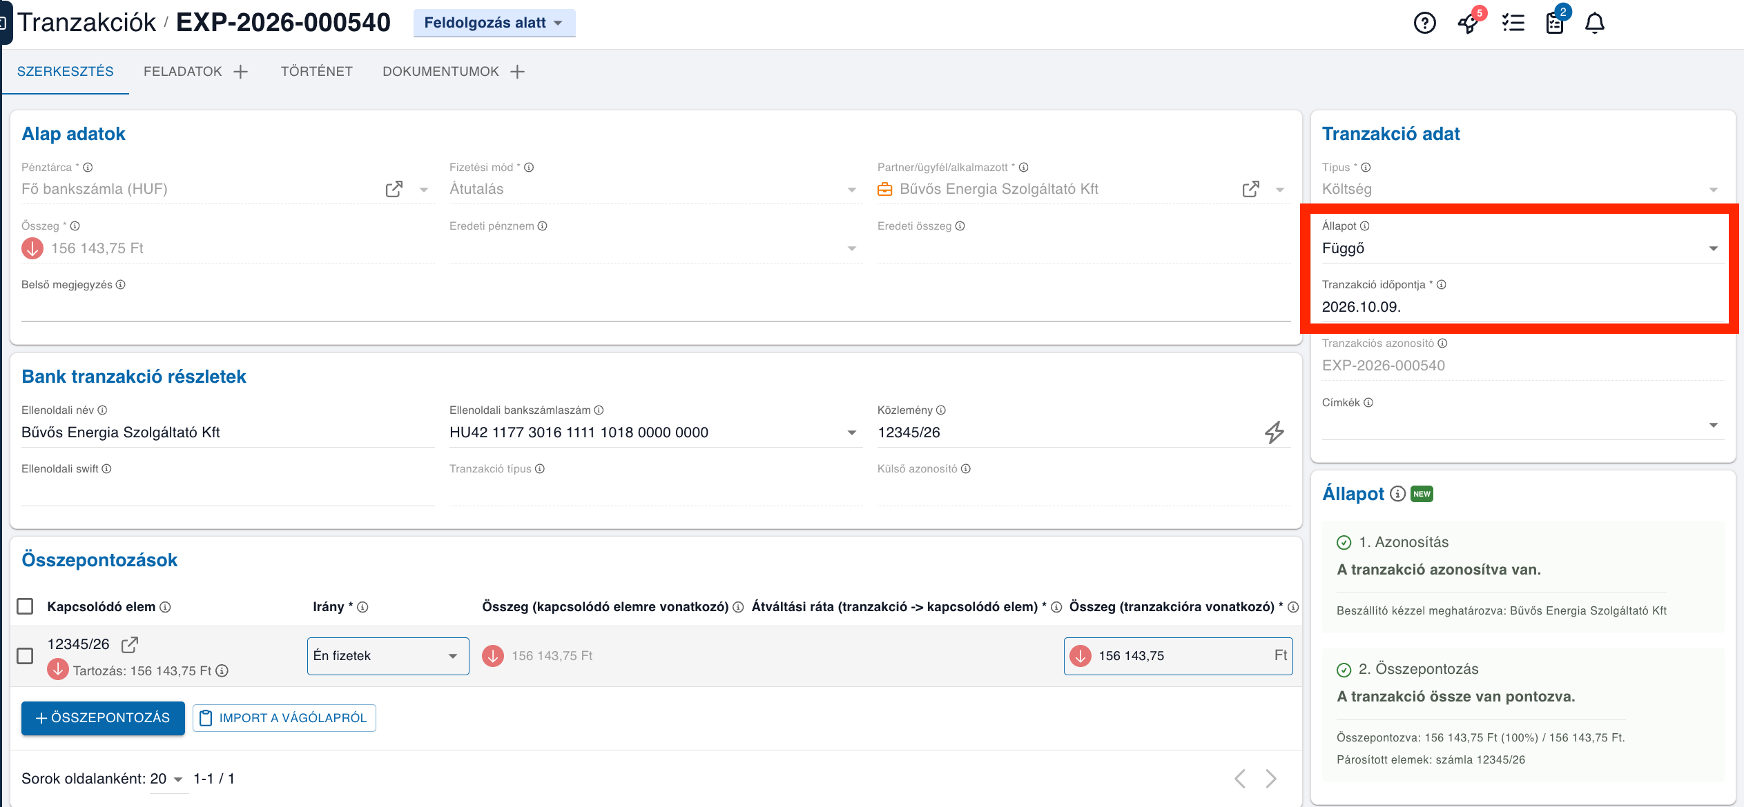
Task: Edit transaction amount field 156 143,75
Action: coord(1178,656)
